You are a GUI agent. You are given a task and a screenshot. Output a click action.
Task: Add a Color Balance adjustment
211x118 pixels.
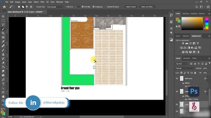coord(185,48)
